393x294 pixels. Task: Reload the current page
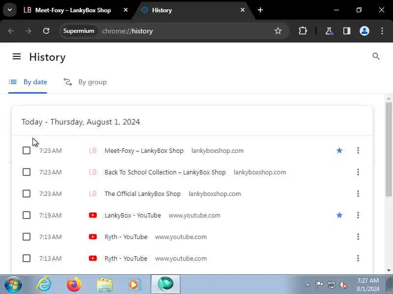[x=46, y=31]
